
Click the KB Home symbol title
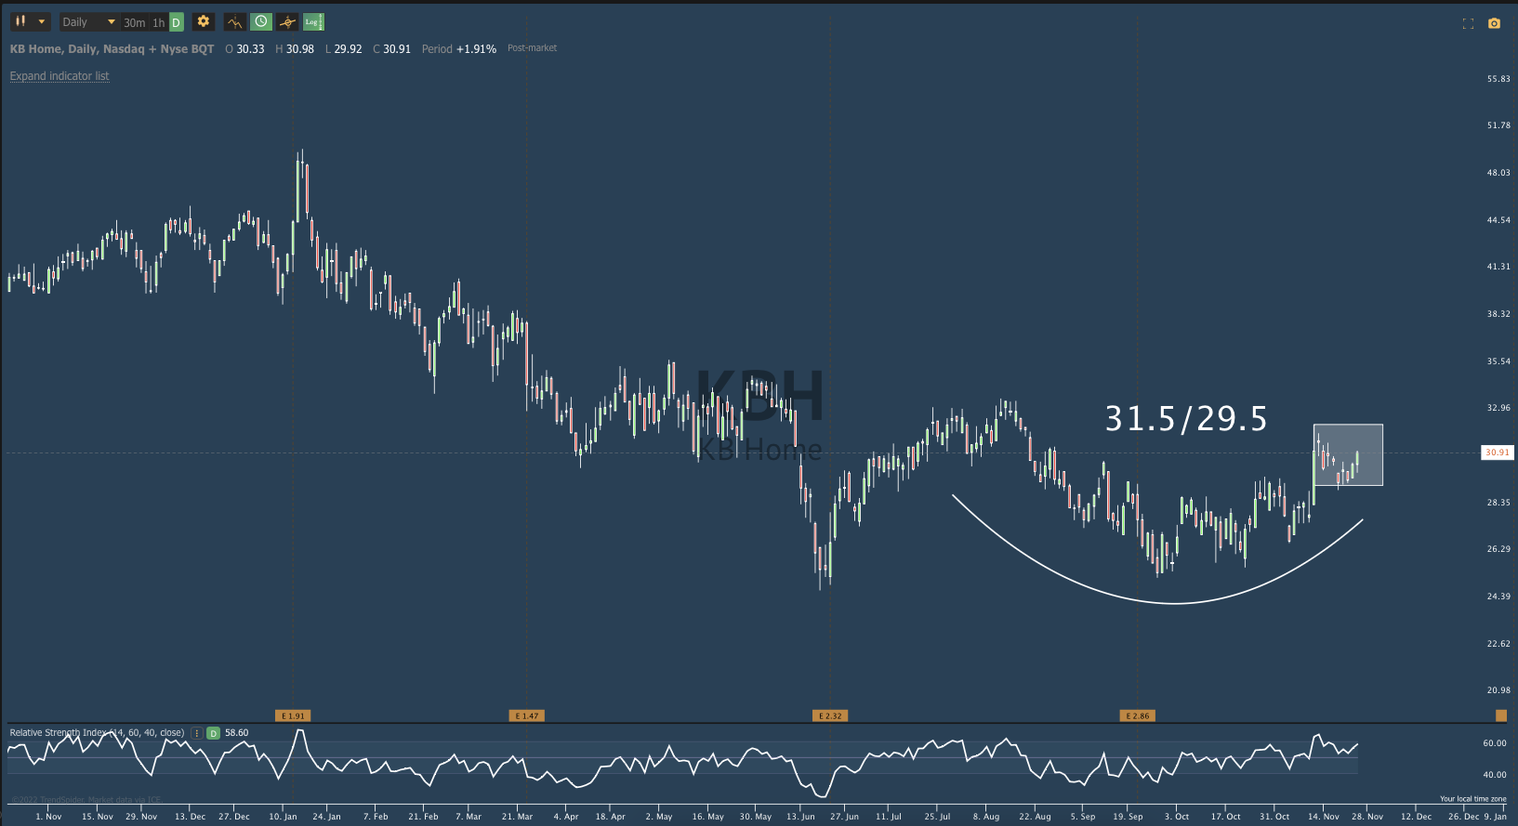(112, 49)
